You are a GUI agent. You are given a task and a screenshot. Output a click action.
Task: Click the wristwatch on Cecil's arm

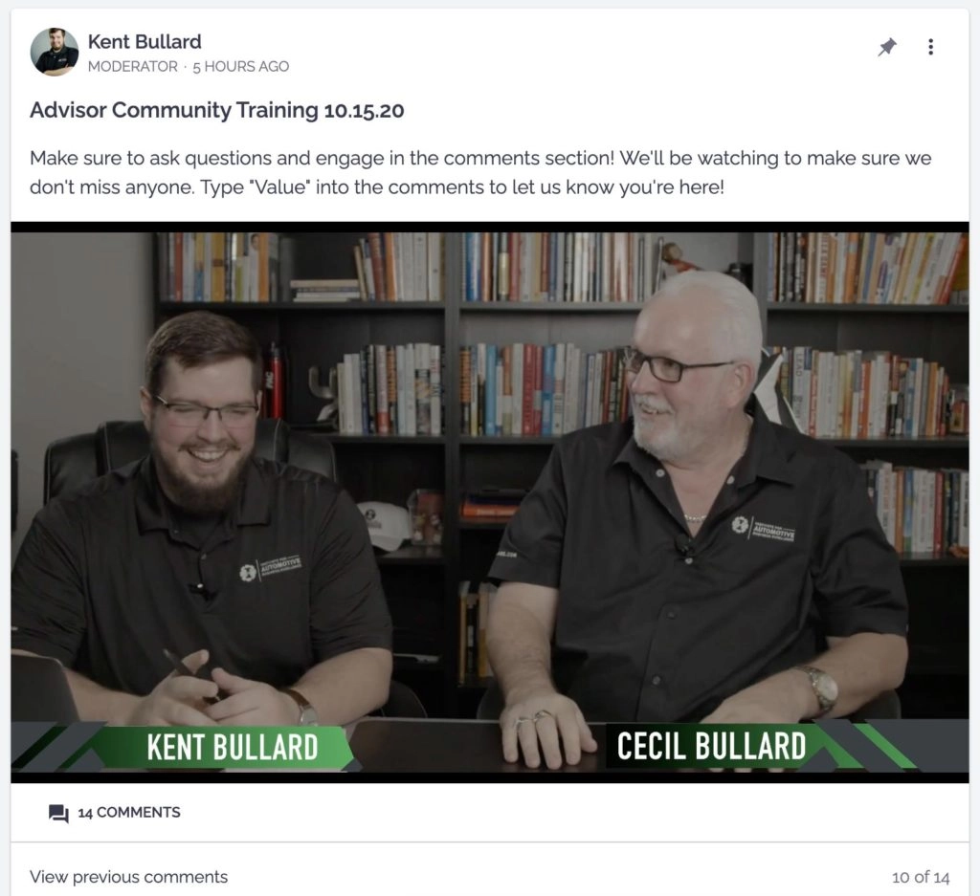tap(820, 688)
